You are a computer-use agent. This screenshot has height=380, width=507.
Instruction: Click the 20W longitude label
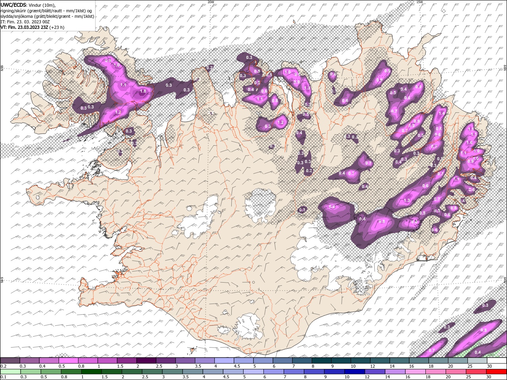coord(211,2)
